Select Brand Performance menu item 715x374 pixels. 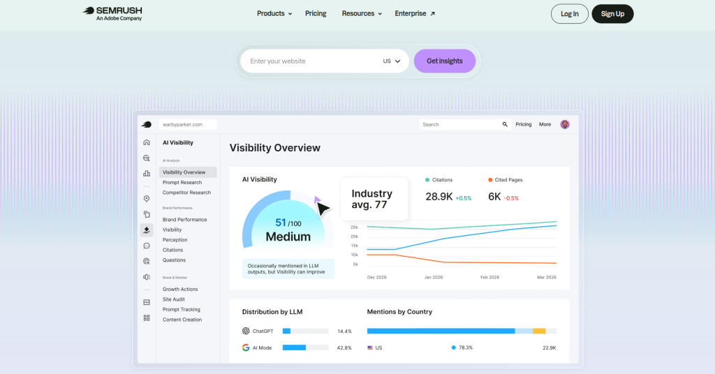(x=184, y=220)
